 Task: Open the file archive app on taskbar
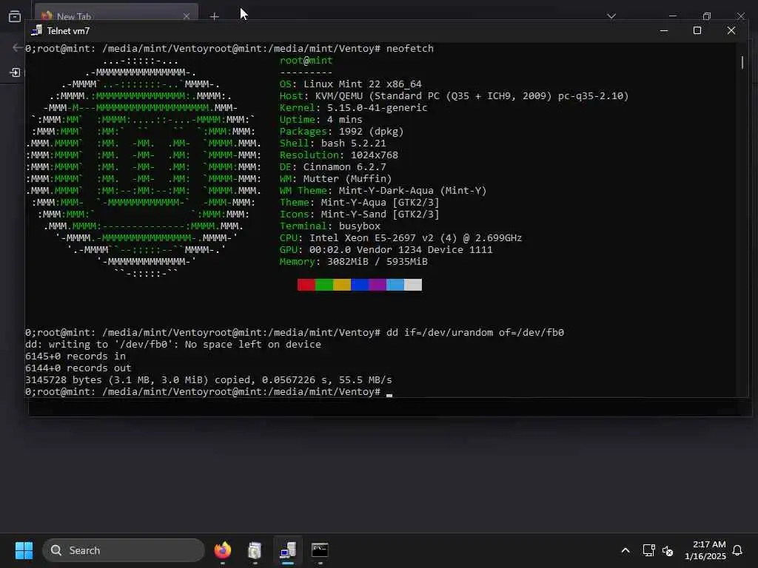coord(255,550)
